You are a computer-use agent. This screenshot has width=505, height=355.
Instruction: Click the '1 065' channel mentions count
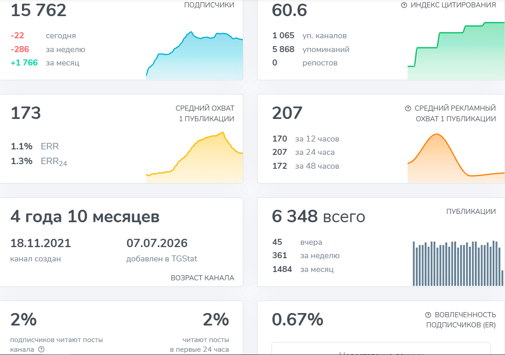(x=283, y=35)
